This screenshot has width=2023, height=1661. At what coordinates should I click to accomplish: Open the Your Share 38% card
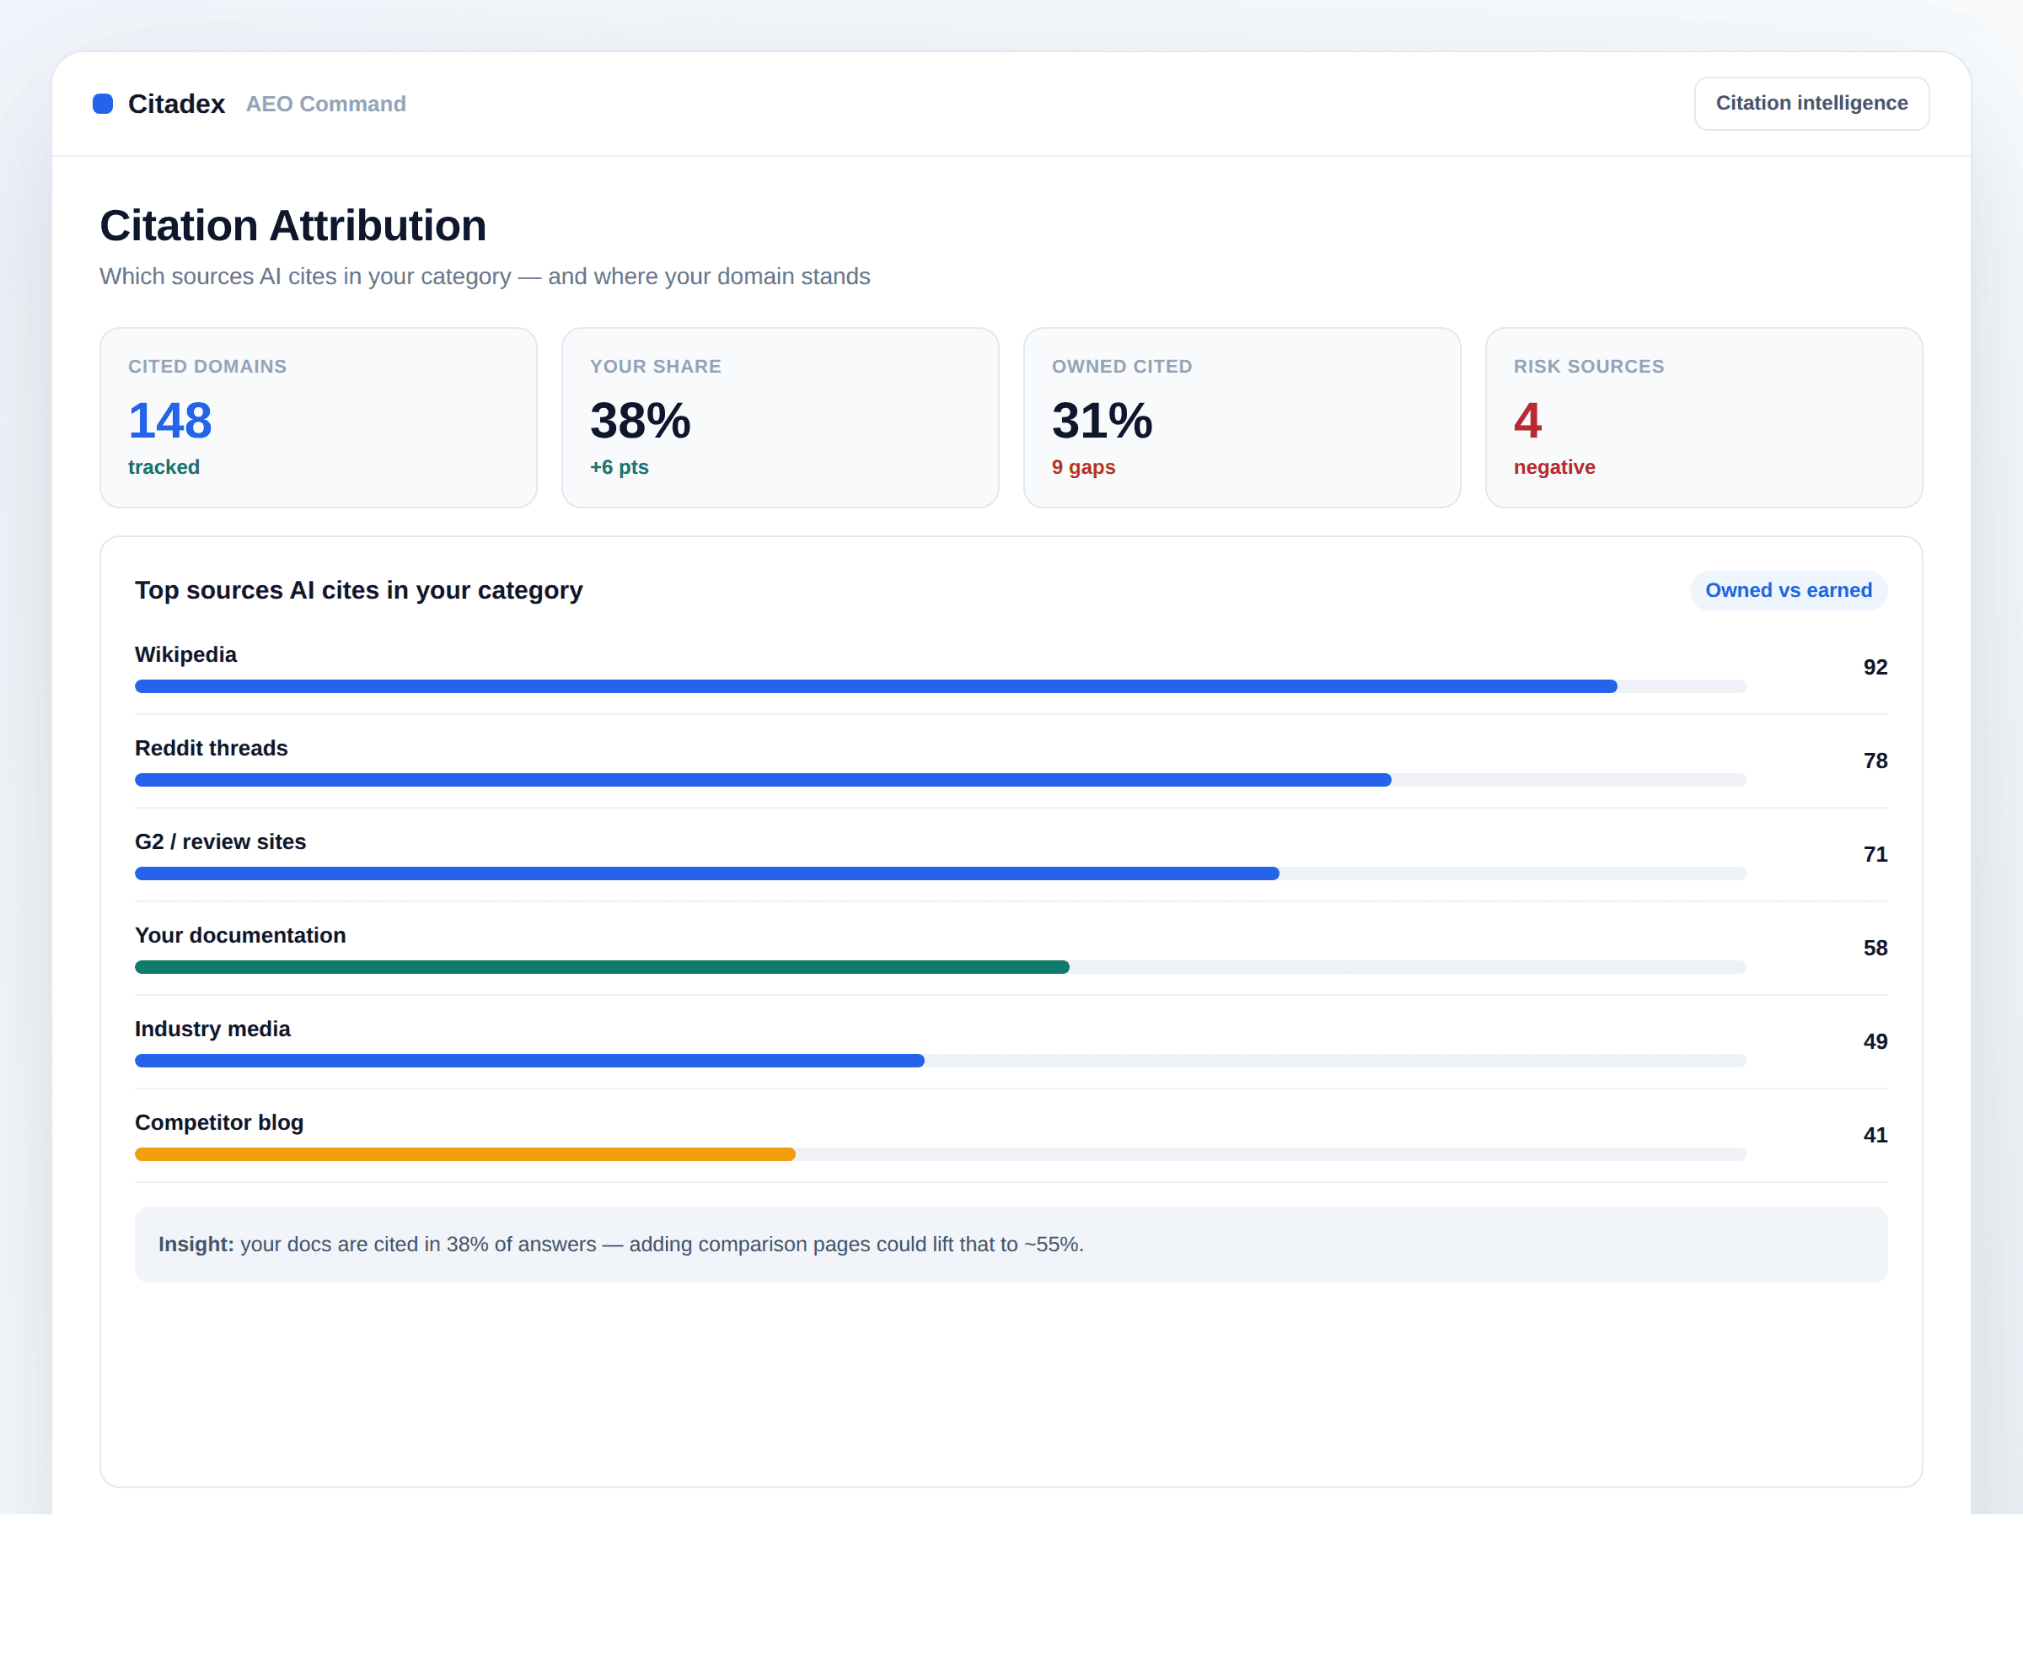pyautogui.click(x=781, y=418)
